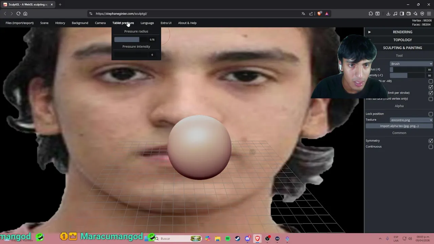The height and width of the screenshot is (244, 434).
Task: Open the Texture encontre.png dropdown
Action: point(411,120)
